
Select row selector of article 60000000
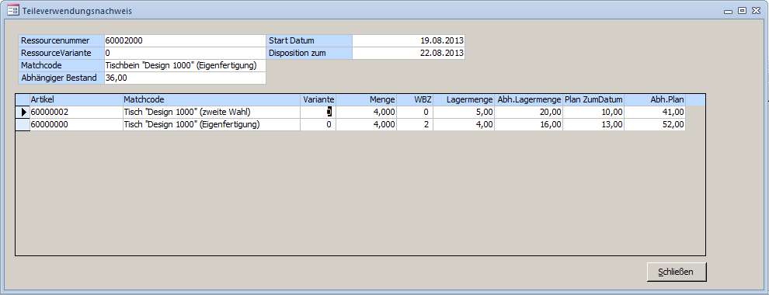[23, 124]
